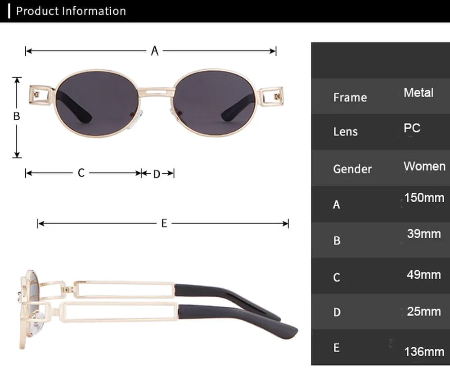Click the 25mm measurement value
The image size is (450, 368).
pyautogui.click(x=424, y=311)
